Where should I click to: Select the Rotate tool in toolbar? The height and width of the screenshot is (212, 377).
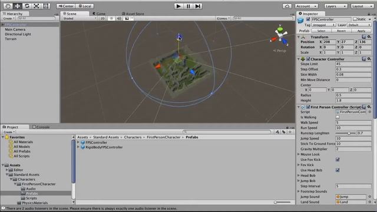(27, 6)
